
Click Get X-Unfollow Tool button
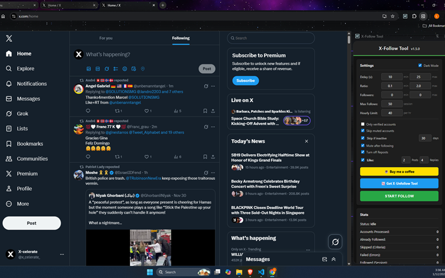399,183
